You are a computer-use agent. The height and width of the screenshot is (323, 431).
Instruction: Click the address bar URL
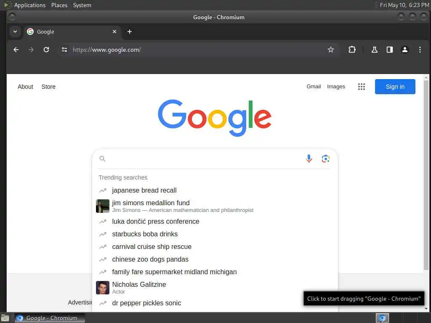(x=106, y=50)
